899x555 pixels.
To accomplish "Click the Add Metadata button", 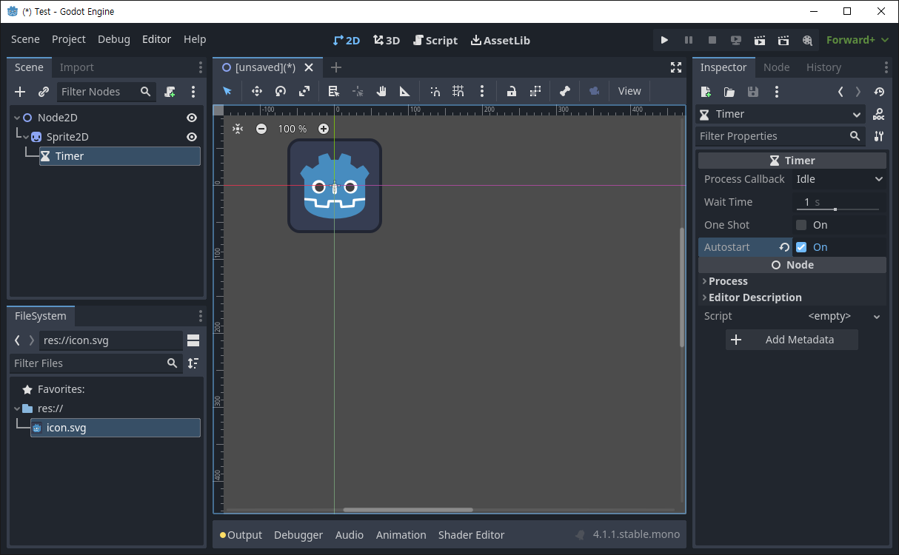I will (792, 340).
